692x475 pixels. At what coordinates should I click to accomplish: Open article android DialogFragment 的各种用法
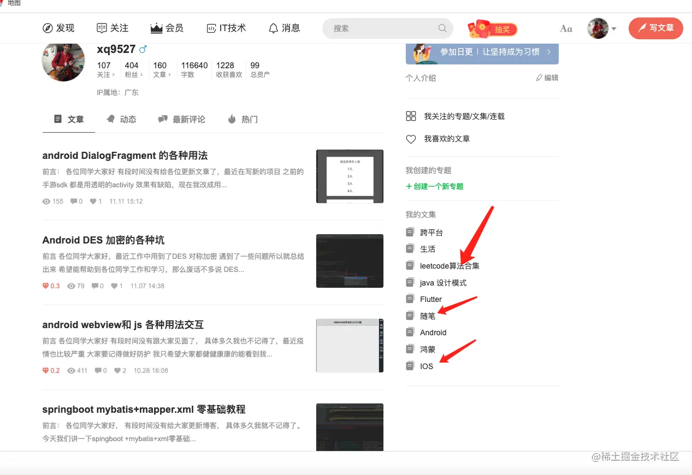pos(125,156)
